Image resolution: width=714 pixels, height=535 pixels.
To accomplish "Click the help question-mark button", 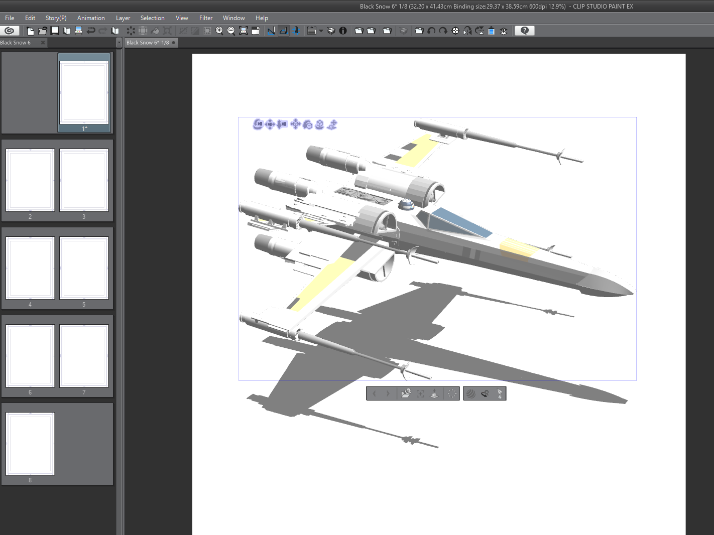I will coord(525,31).
